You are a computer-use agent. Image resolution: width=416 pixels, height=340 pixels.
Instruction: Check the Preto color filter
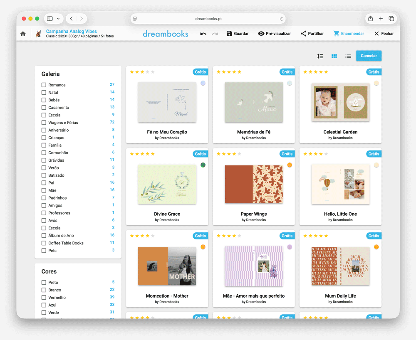tap(44, 283)
